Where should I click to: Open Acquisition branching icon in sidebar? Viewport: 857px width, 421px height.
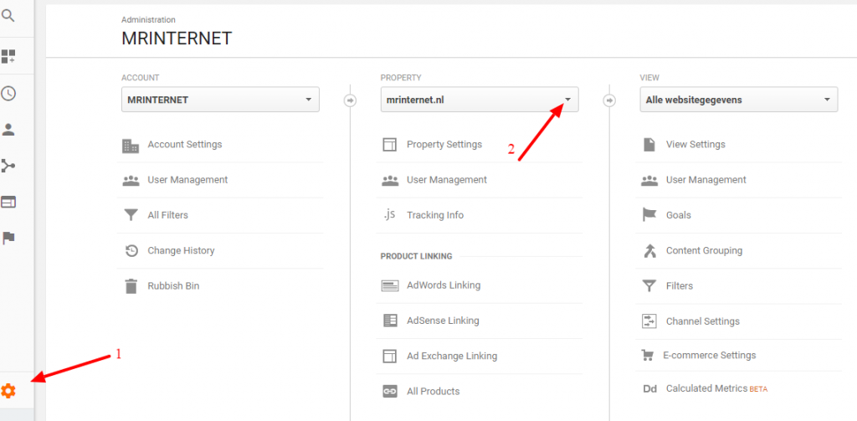tap(8, 166)
